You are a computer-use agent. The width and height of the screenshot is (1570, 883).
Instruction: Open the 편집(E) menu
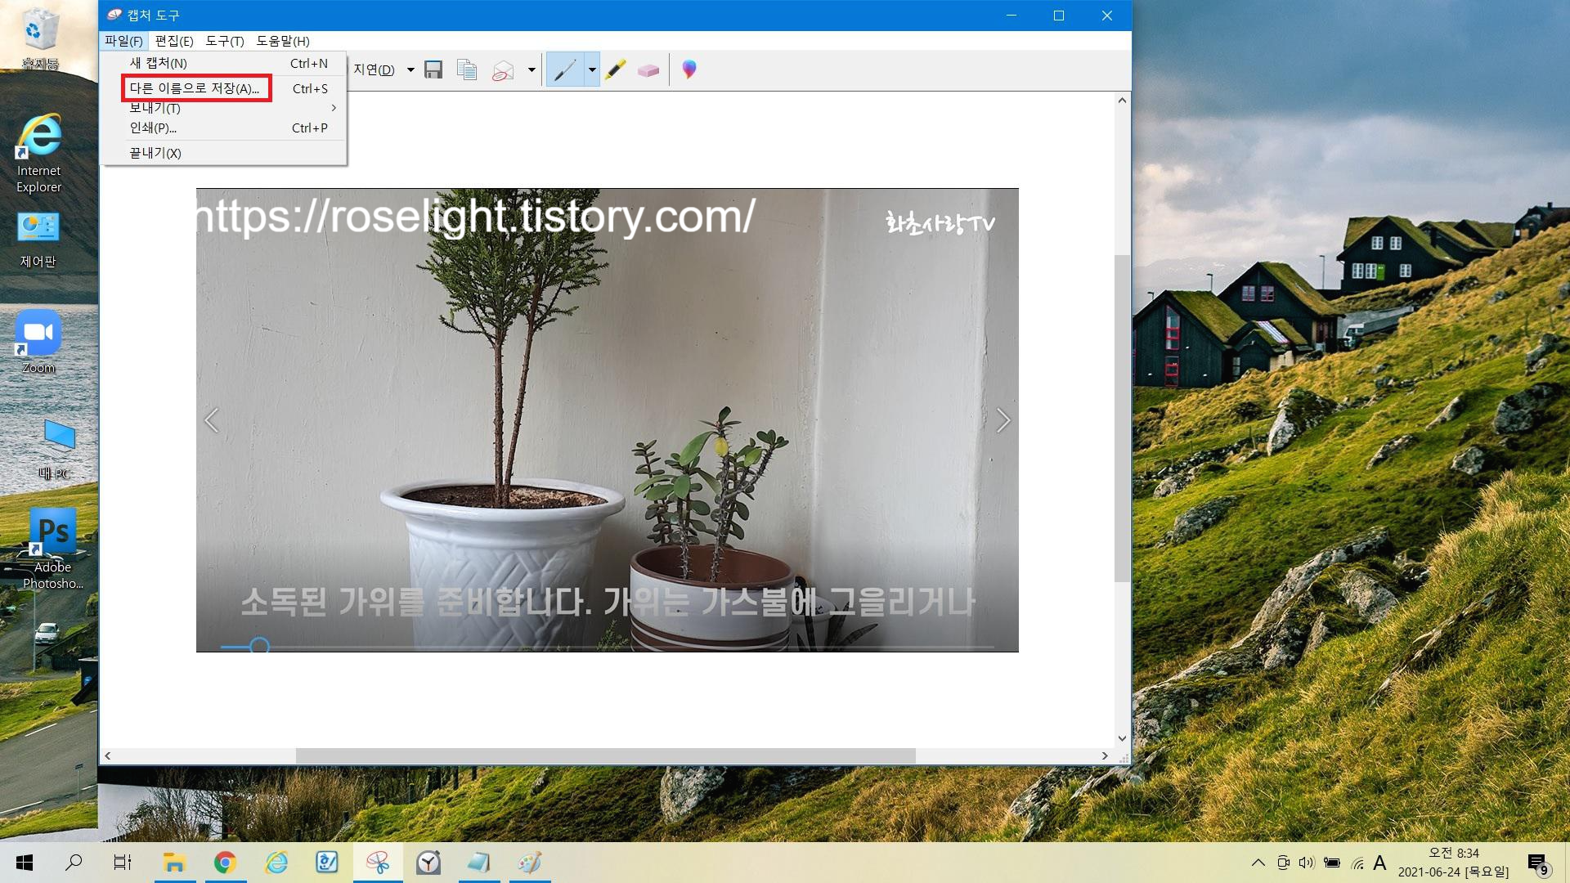pyautogui.click(x=173, y=41)
